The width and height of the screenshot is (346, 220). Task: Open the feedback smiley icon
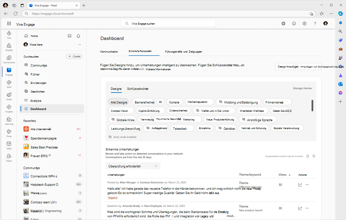coord(294,23)
